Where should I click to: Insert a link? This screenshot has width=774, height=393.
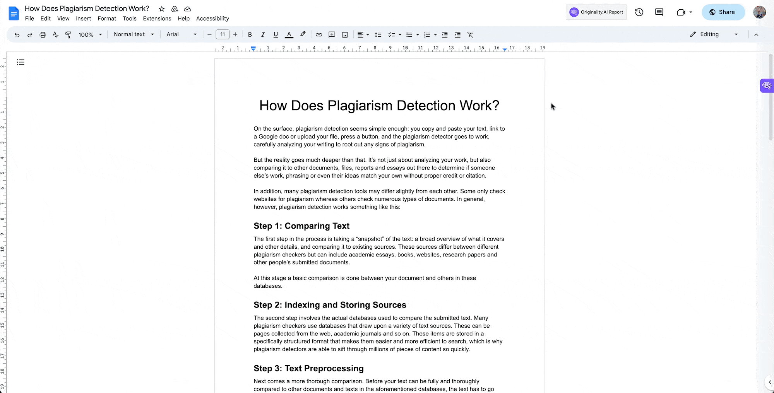click(x=319, y=34)
